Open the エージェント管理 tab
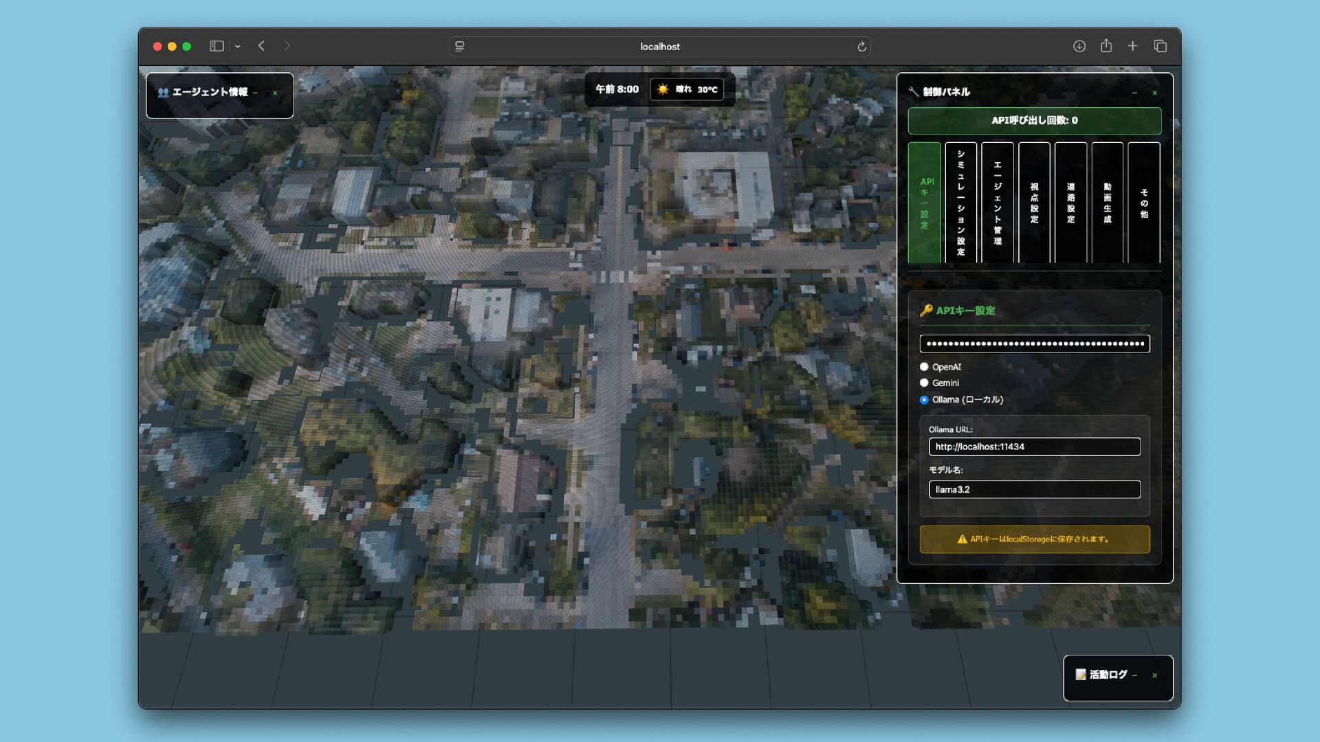 (x=998, y=203)
